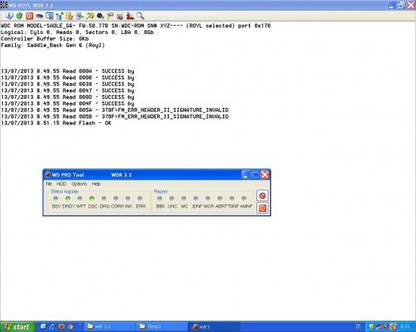Open the File menu in WD PRO Tool
Screen dimensions: 416x332
tap(49, 184)
